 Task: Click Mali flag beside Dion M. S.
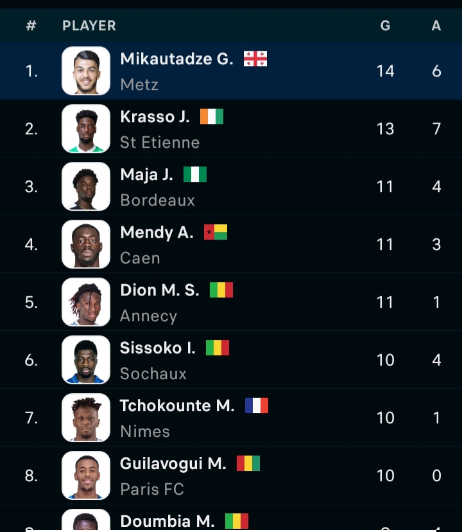(221, 290)
